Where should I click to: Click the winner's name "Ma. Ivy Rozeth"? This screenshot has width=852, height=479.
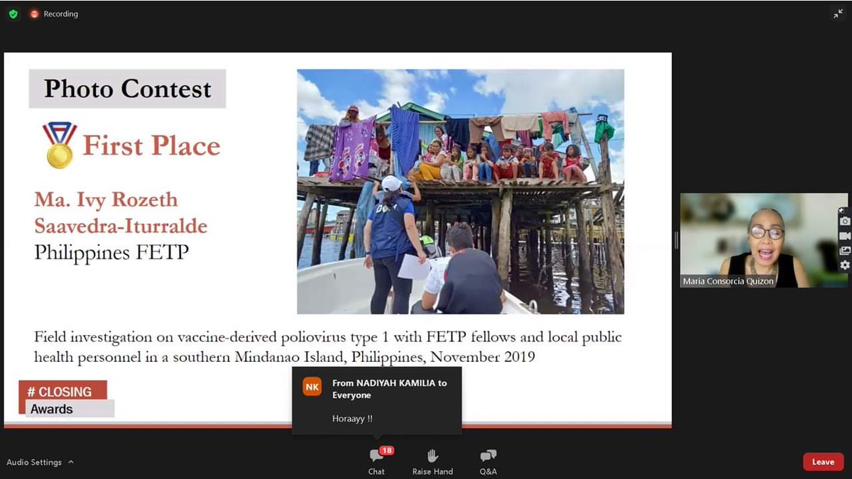(x=106, y=199)
